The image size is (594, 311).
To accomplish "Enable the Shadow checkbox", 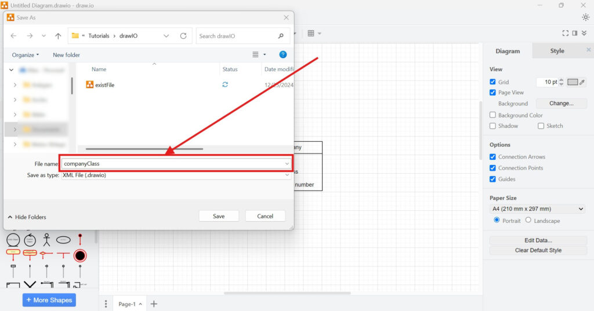I will tap(492, 126).
